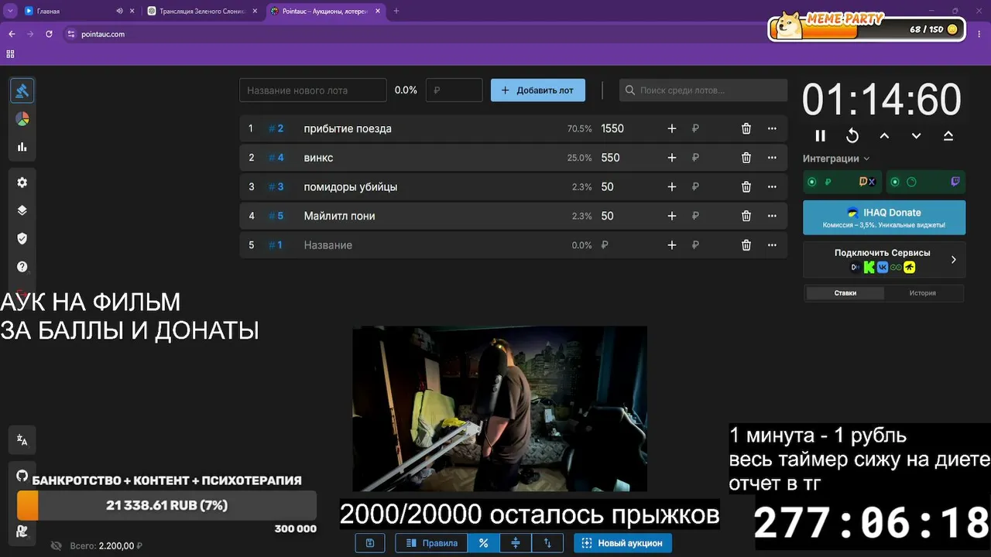The image size is (991, 557).
Task: Add amount to 'Майлитл пони' with plus
Action: pyautogui.click(x=672, y=216)
